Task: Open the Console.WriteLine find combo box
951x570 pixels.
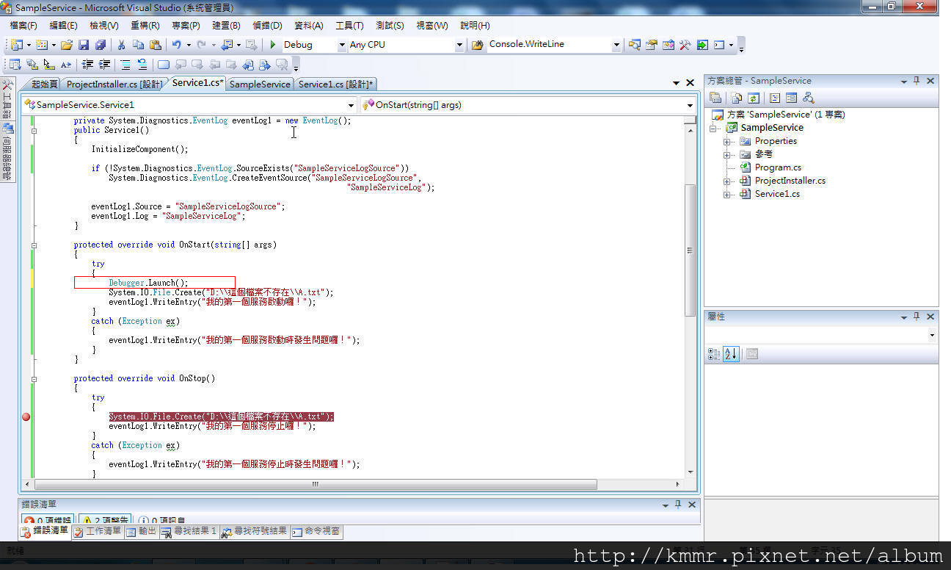Action: click(x=616, y=45)
